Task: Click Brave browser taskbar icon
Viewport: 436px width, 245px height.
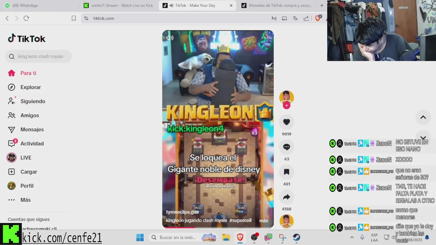Action: tap(240, 237)
